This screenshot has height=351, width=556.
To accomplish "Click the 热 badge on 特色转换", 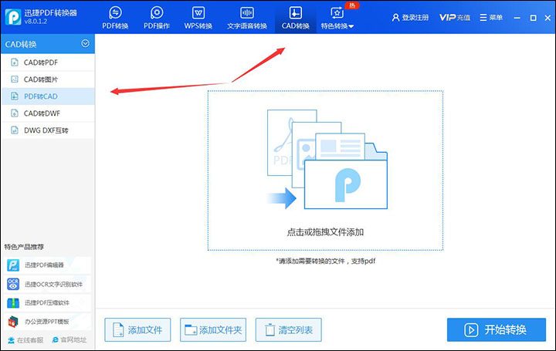I will point(352,5).
